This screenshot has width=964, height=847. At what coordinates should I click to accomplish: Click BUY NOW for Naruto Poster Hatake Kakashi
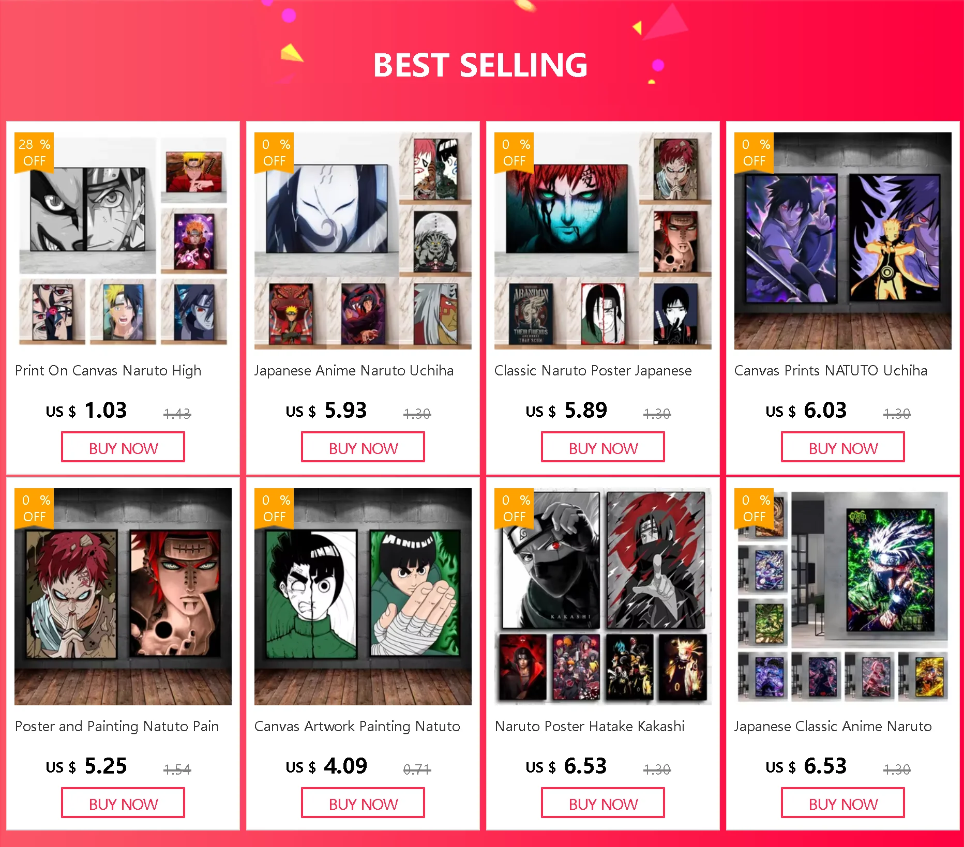pyautogui.click(x=603, y=803)
